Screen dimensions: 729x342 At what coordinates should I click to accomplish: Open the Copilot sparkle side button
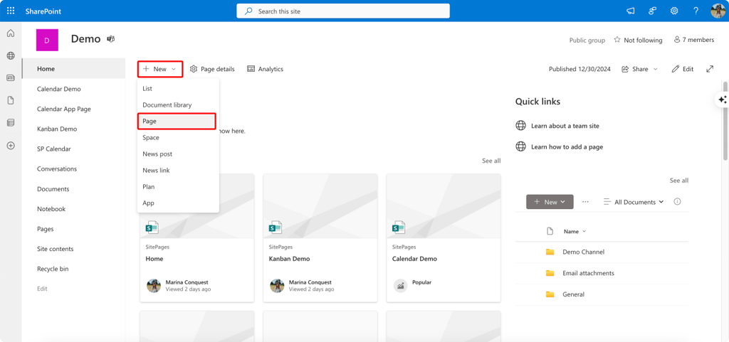722,100
